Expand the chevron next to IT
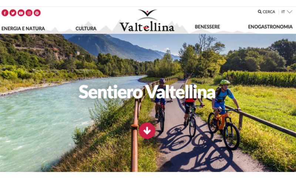296x179 pixels. (x=290, y=12)
